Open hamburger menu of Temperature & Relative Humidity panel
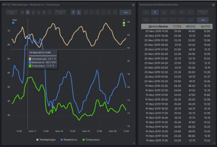Viewport: 217px width, 147px height. coord(213,5)
